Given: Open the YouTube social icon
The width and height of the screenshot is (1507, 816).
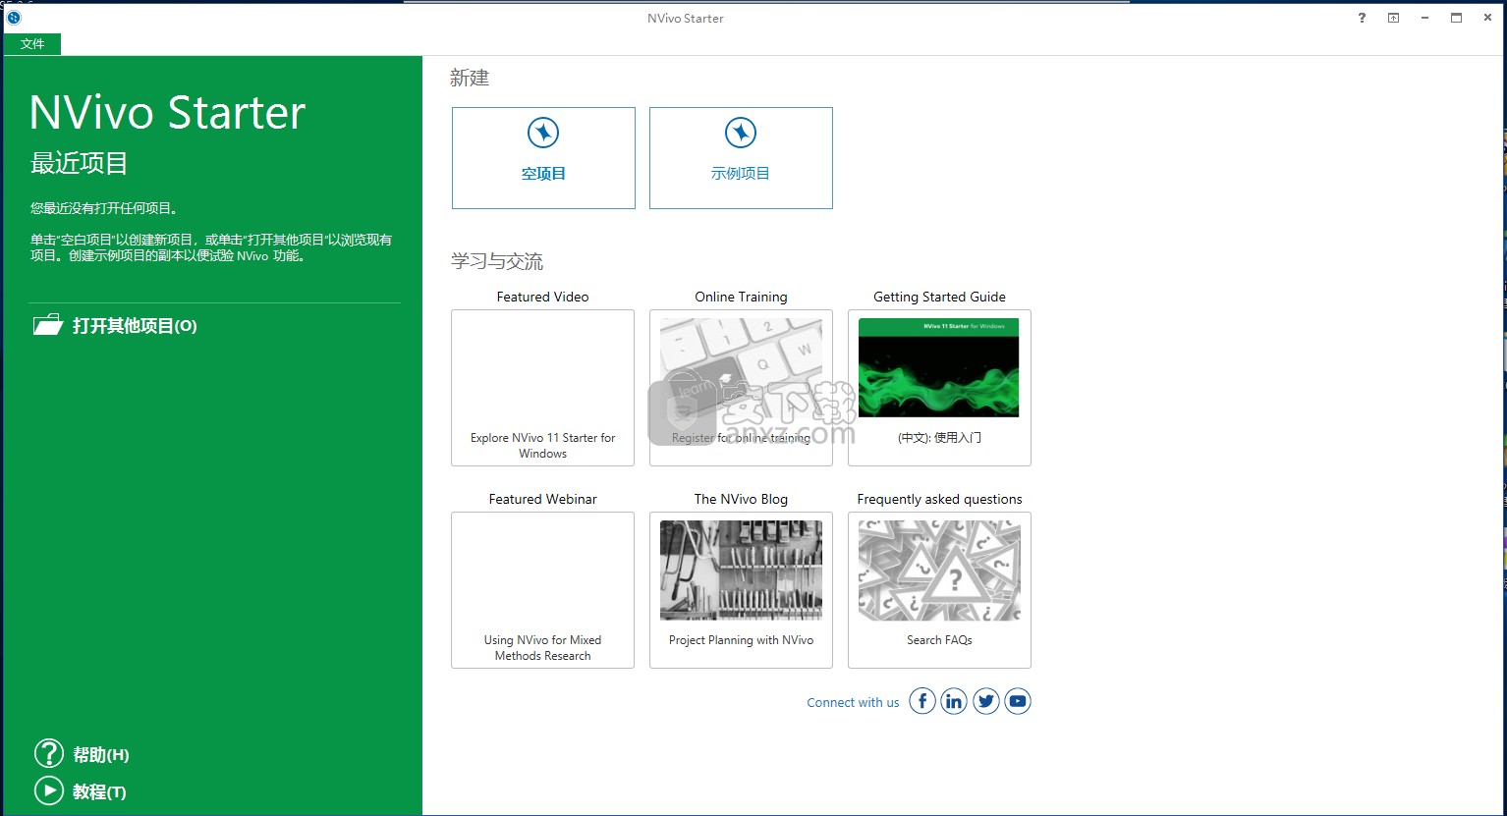Looking at the screenshot, I should point(1018,701).
